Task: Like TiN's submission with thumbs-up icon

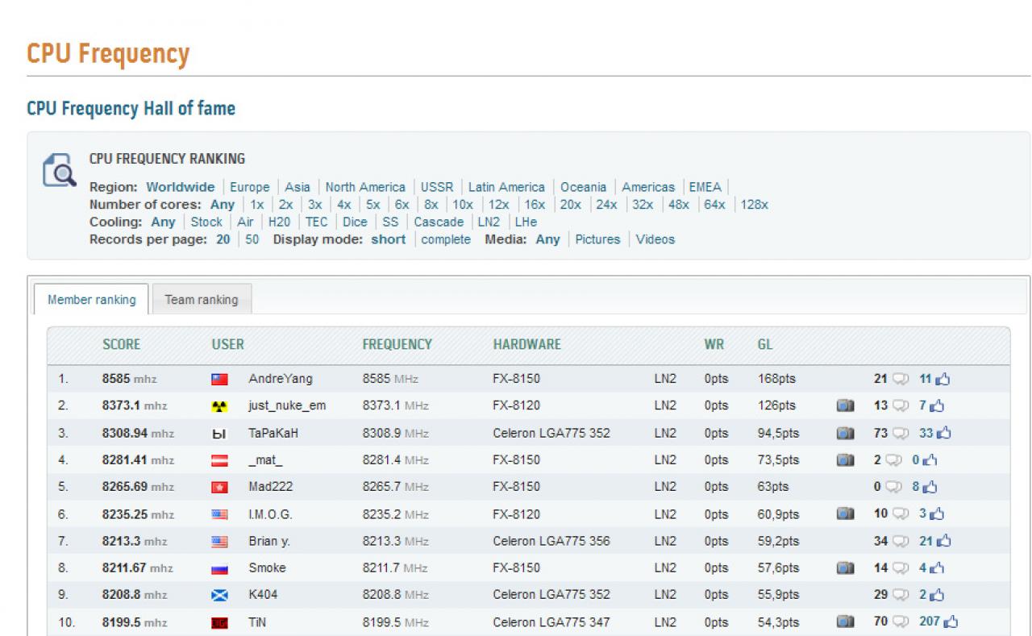Action: 951,622
